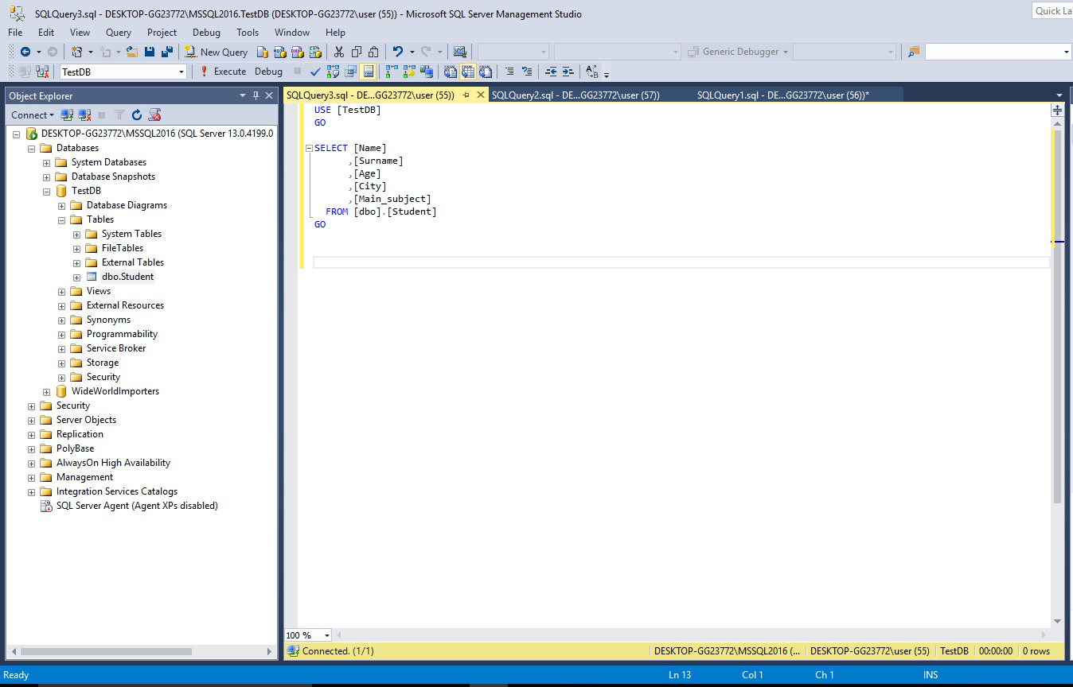Click the Query Options icon
The image size is (1073, 687).
pyautogui.click(x=350, y=72)
